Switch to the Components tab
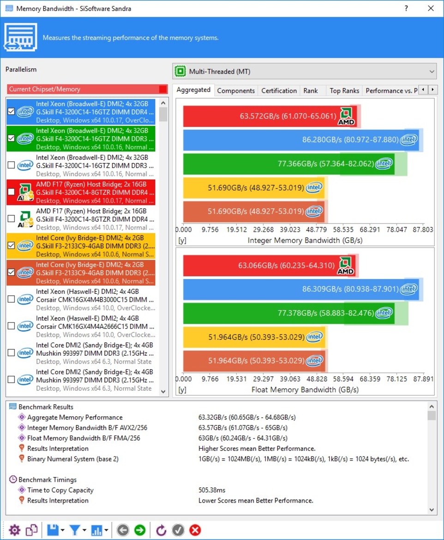This screenshot has height=540, width=444. coord(236,91)
